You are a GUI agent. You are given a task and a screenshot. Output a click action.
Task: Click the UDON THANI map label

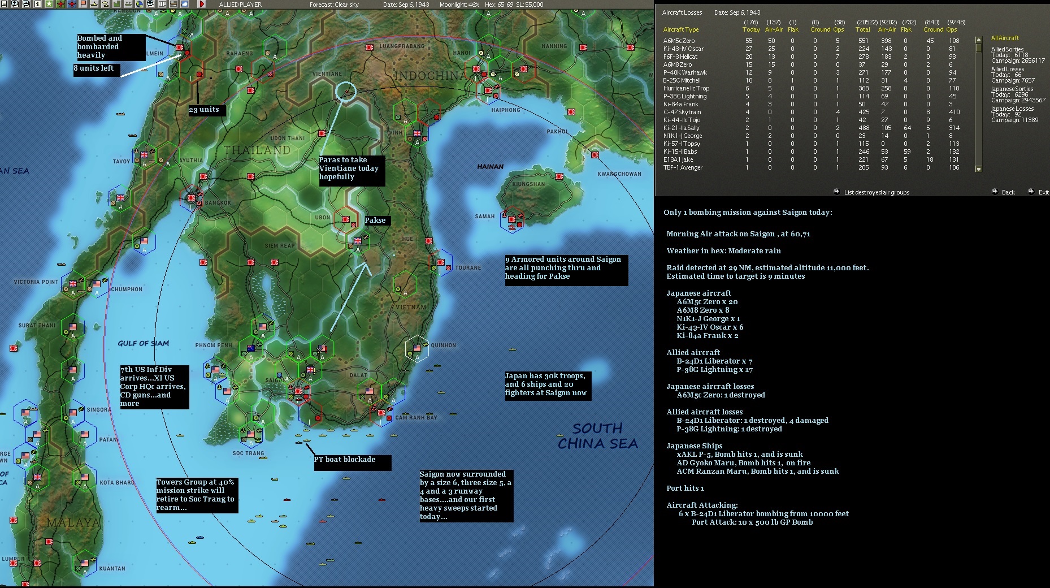287,138
